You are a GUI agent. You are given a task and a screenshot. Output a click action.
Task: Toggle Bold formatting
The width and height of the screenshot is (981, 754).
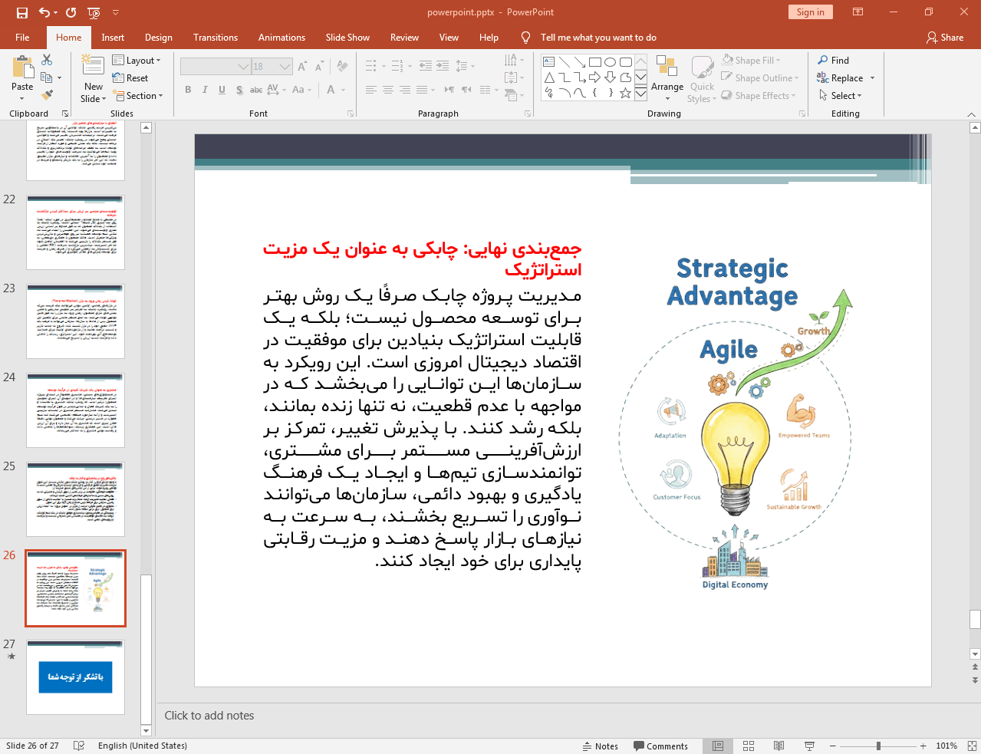[x=188, y=90]
